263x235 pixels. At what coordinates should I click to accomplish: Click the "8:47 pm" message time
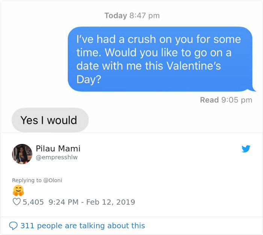(145, 15)
